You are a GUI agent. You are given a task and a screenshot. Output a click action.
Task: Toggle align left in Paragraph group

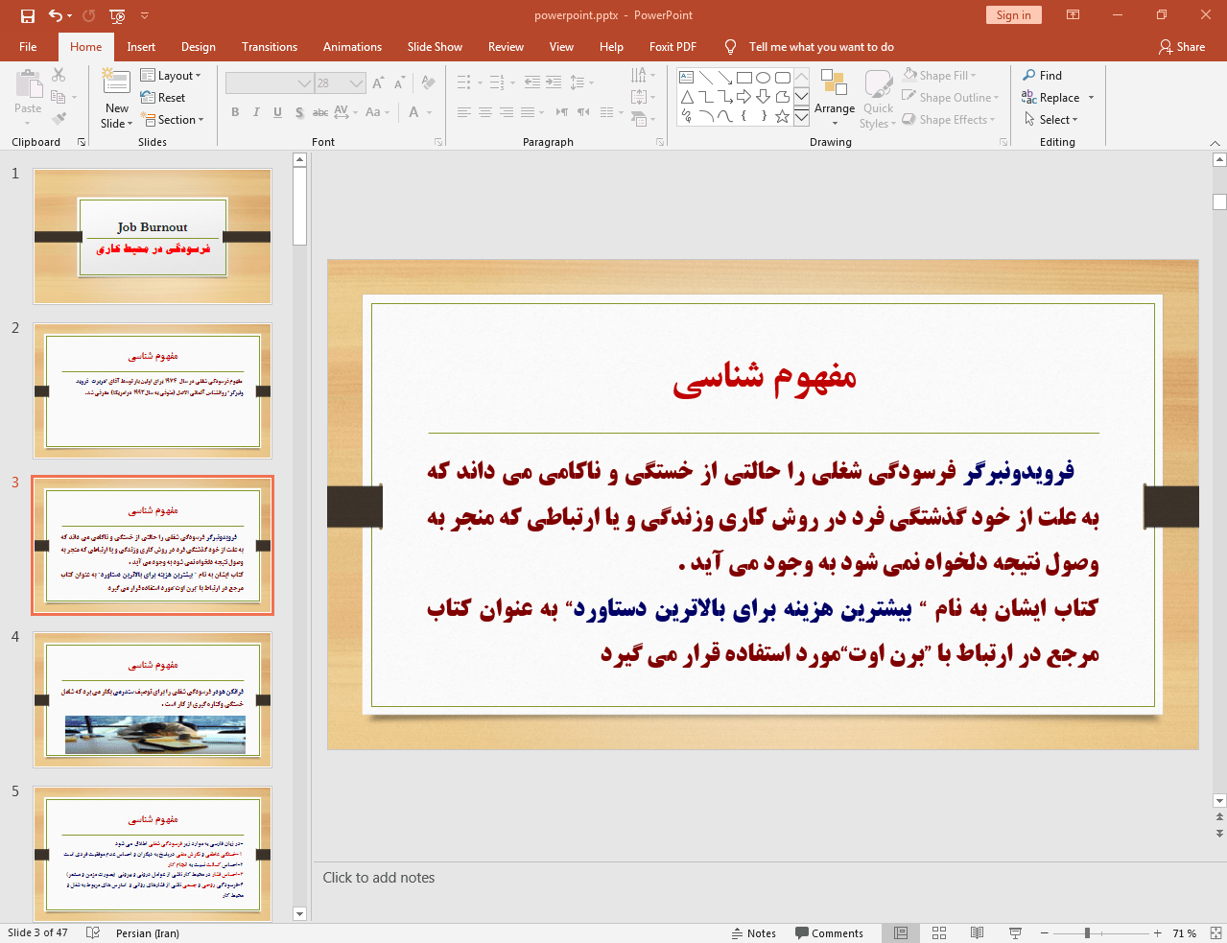464,112
